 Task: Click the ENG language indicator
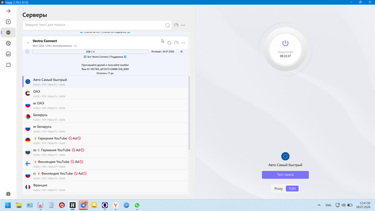328,205
